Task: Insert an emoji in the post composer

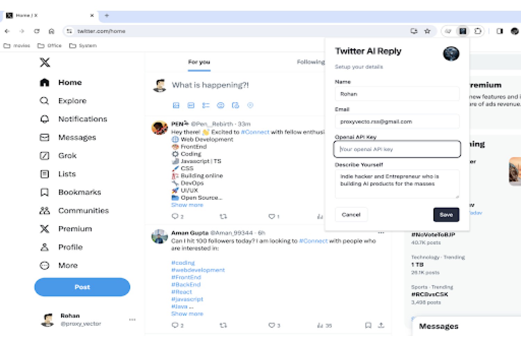Action: click(221, 105)
